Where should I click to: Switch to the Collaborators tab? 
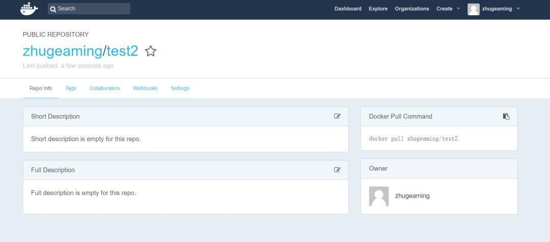coord(104,88)
